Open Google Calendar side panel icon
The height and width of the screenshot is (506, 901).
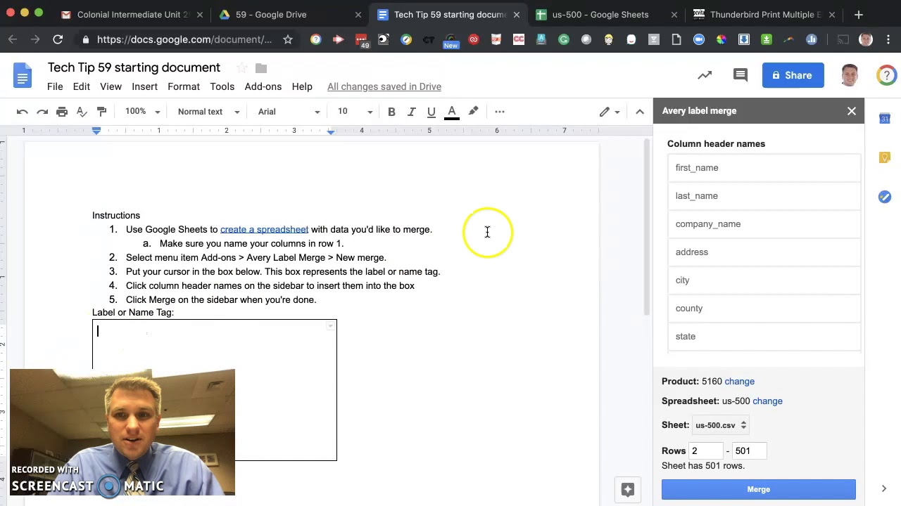coord(885,119)
